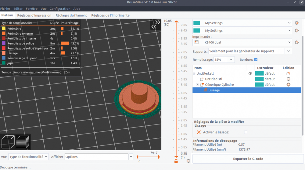This screenshot has width=305, height=170.
Task: Open edit icon for Générique-Cylindre row
Action: click(288, 85)
